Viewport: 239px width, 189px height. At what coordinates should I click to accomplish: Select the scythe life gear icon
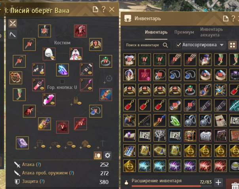click(13, 34)
